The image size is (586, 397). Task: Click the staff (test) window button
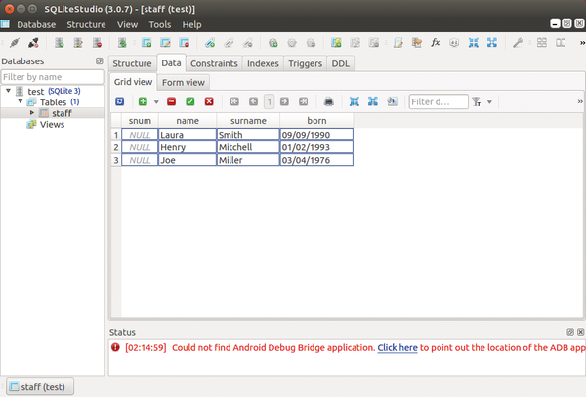click(x=39, y=386)
